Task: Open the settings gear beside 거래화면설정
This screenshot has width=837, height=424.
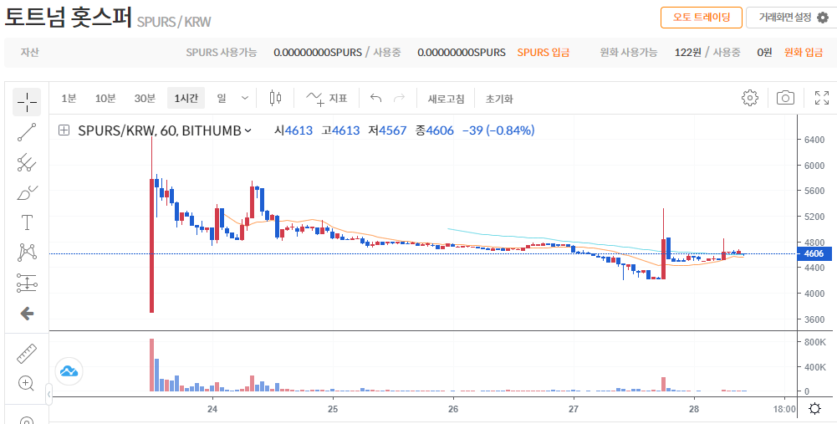Action: pyautogui.click(x=823, y=18)
